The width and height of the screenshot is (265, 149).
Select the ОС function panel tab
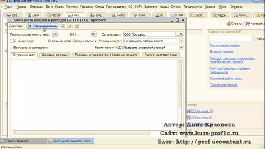pos(160,15)
